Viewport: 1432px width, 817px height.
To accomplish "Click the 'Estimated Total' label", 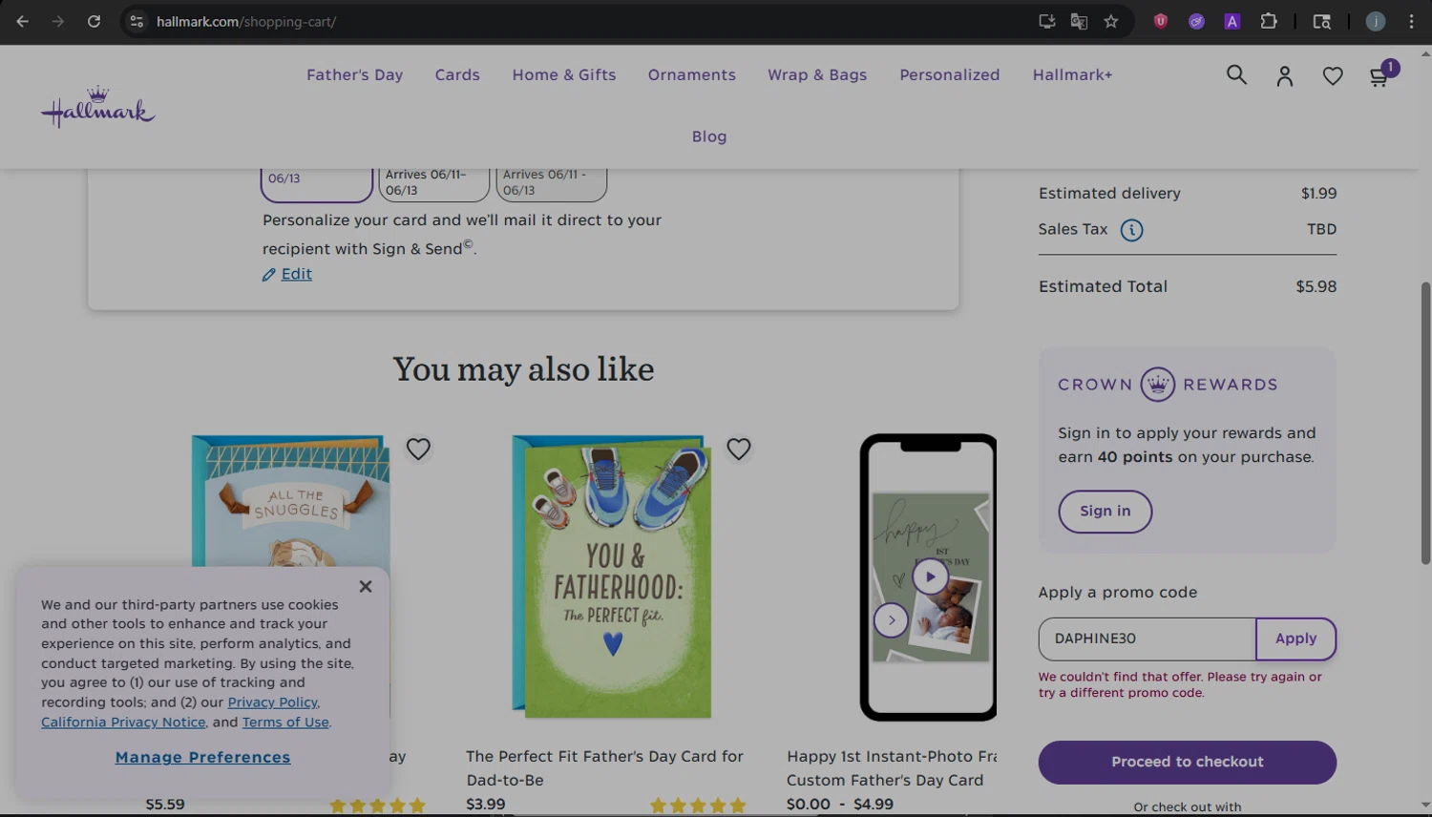I will click(x=1103, y=286).
